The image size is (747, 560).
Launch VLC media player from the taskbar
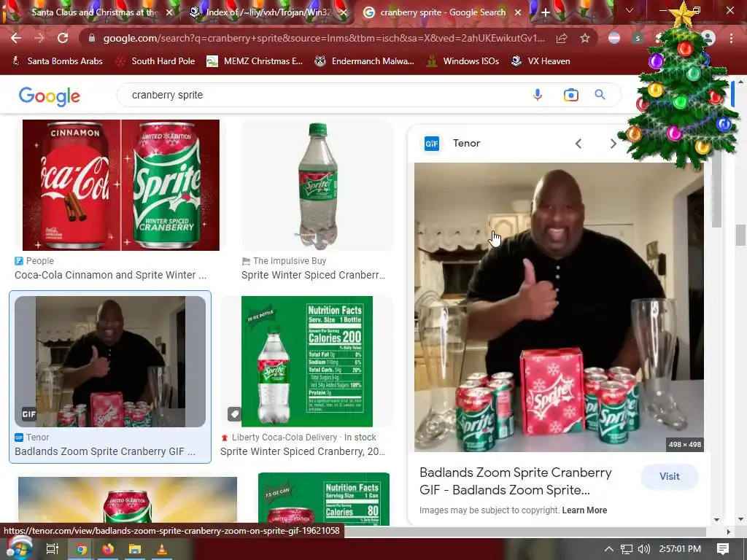162,549
